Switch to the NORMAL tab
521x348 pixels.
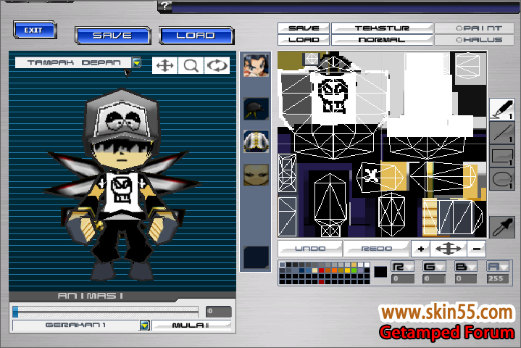pos(382,40)
